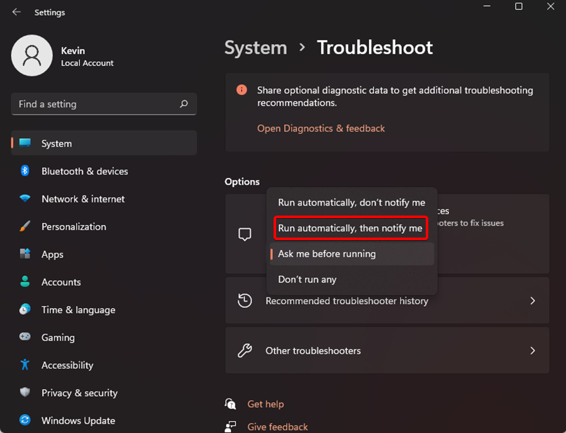Image resolution: width=566 pixels, height=433 pixels.
Task: Click the Find a setting search box
Action: [104, 104]
